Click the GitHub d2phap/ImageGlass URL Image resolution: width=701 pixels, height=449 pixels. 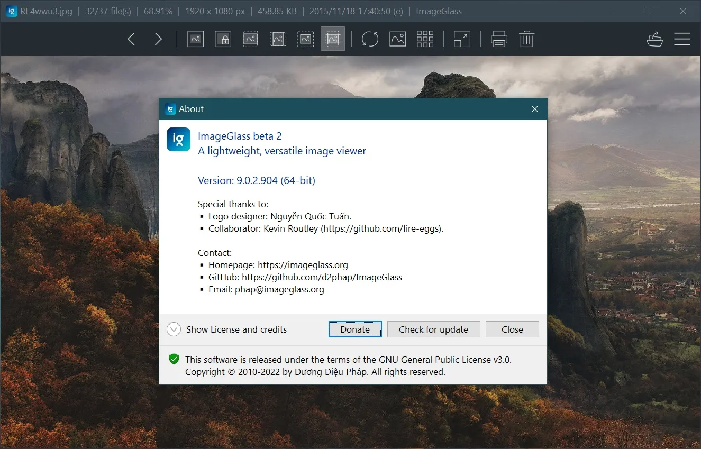tap(322, 277)
